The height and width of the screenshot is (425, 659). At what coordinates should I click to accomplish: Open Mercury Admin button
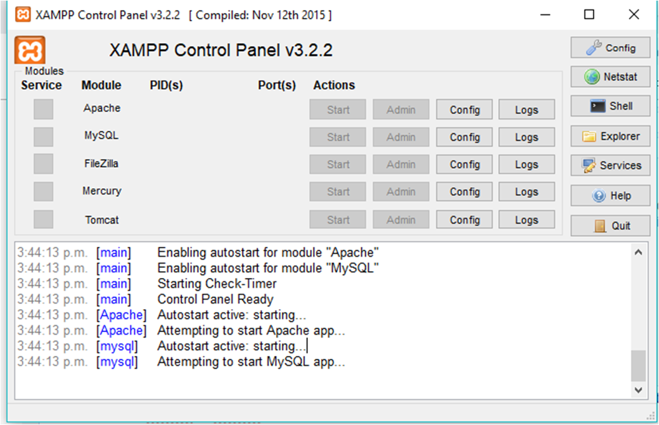point(401,191)
